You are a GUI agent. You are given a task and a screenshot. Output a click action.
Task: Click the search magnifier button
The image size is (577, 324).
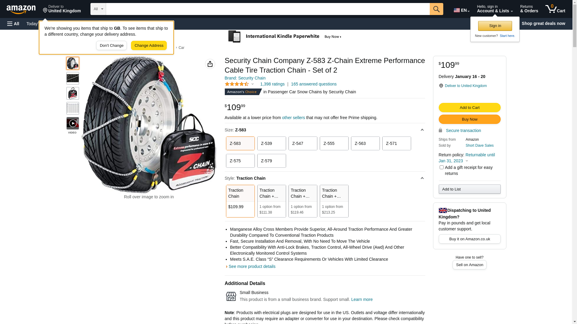tap(436, 9)
